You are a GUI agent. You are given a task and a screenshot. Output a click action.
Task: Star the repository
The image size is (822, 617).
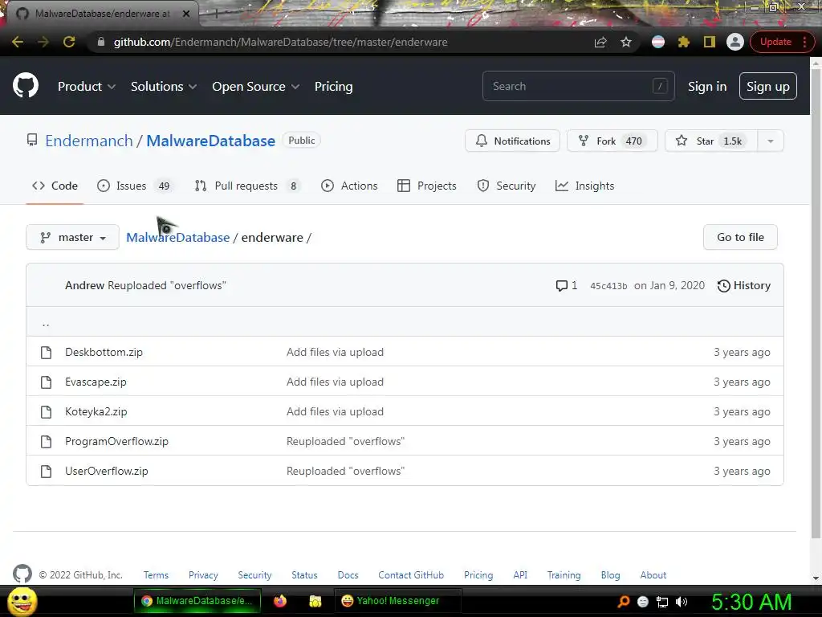click(711, 141)
